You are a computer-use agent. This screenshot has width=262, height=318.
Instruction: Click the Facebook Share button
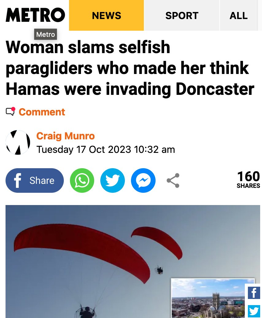[35, 180]
